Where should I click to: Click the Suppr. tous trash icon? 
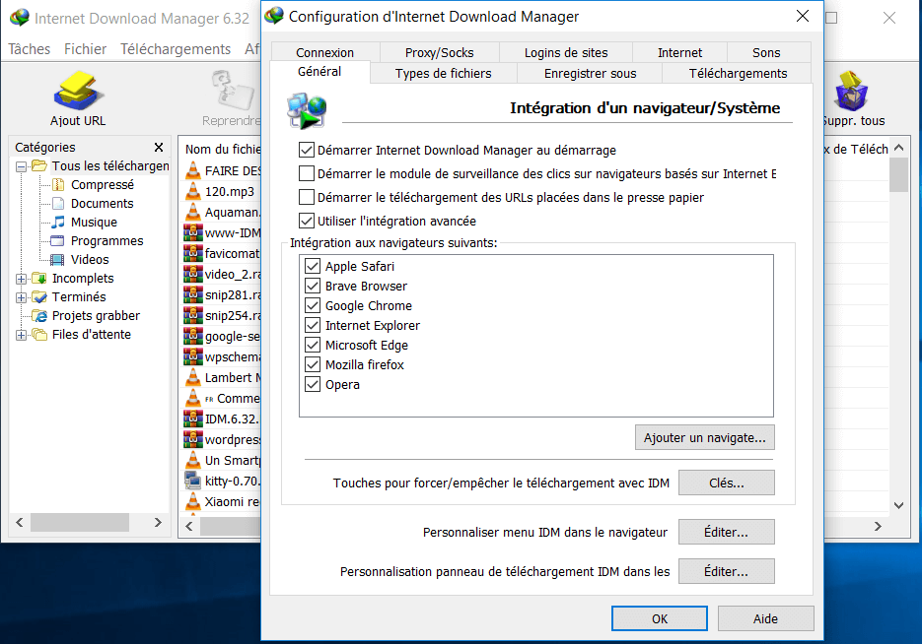851,91
